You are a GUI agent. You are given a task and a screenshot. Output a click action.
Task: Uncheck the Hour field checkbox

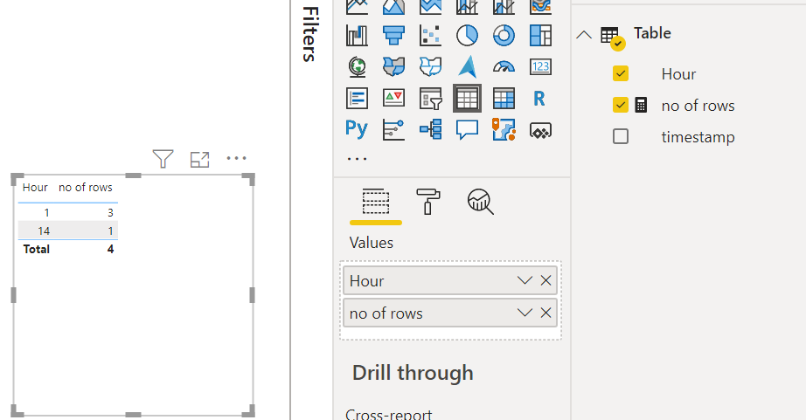pos(621,73)
